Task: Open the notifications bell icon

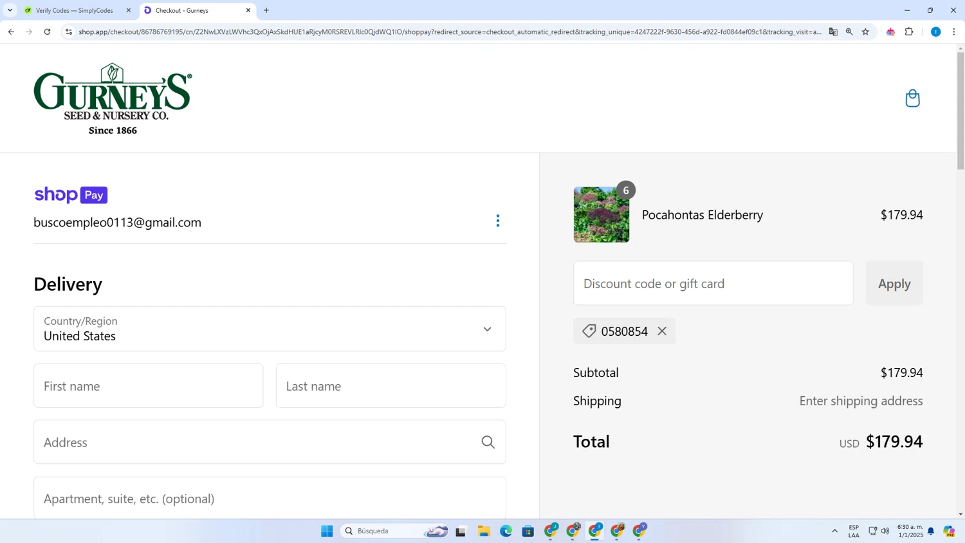Action: tap(931, 531)
